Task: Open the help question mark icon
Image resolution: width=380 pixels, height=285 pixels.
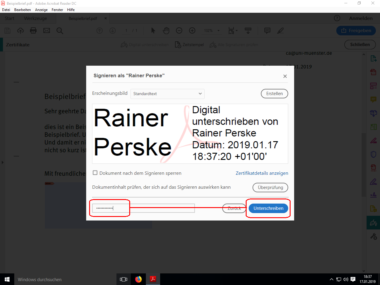Action: click(337, 18)
